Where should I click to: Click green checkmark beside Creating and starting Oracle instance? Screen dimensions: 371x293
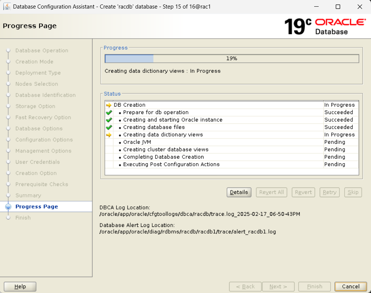point(109,120)
